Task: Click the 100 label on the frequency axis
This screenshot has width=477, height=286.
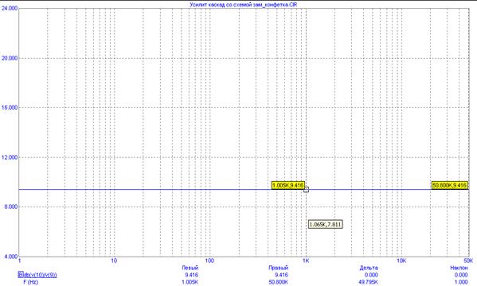Action: pos(209,261)
